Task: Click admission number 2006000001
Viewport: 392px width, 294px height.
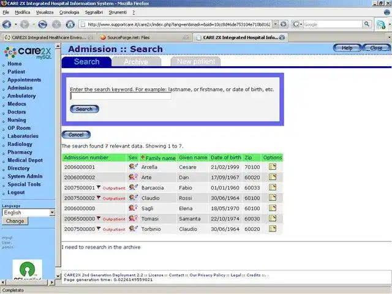Action: coord(80,167)
